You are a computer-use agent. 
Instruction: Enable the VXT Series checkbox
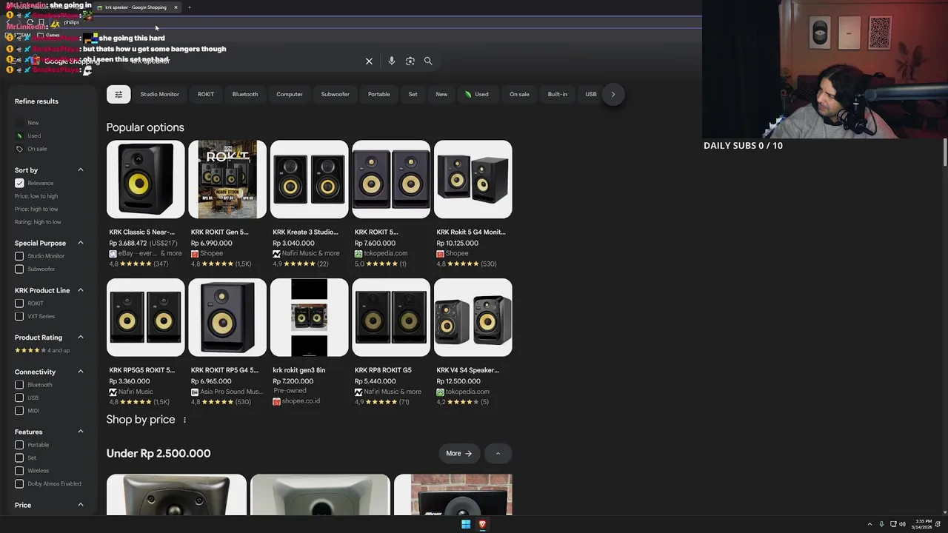[19, 316]
